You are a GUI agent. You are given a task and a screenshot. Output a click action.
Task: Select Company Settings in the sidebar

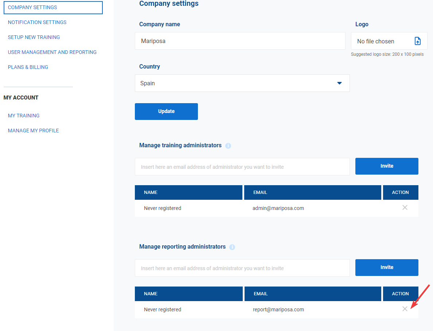(32, 7)
